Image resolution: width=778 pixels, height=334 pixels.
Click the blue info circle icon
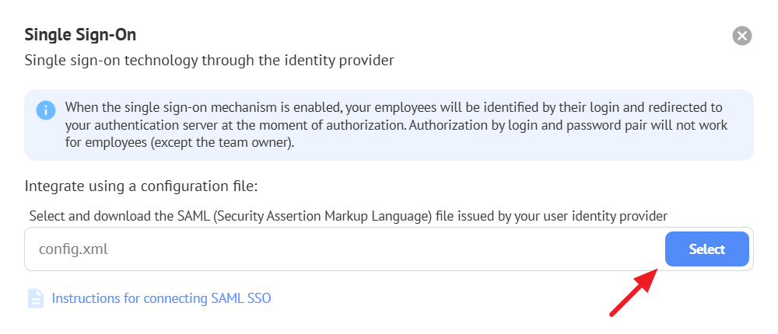[x=46, y=110]
